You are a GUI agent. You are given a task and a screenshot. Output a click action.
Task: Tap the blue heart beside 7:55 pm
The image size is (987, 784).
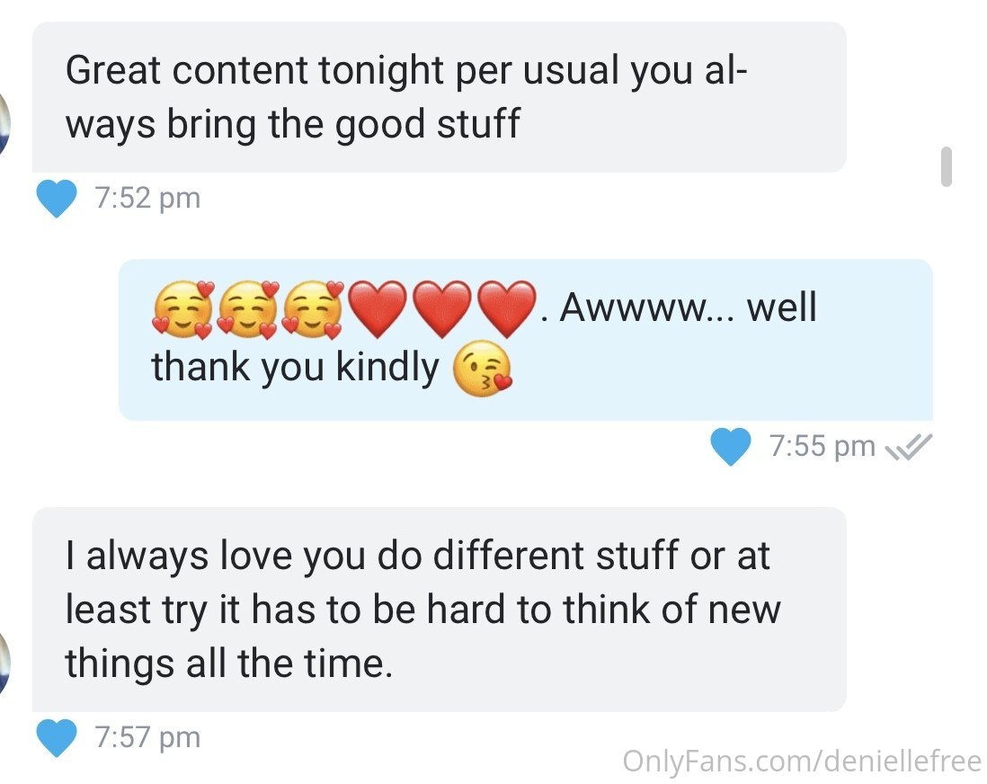[731, 446]
